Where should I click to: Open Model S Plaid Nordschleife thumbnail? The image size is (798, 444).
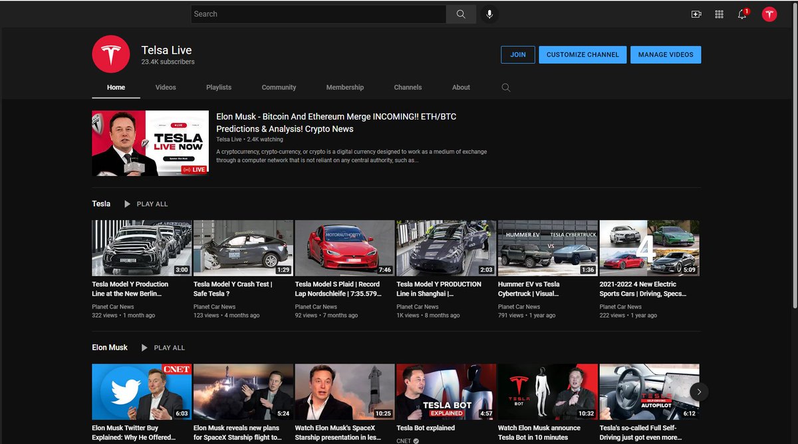coord(344,248)
